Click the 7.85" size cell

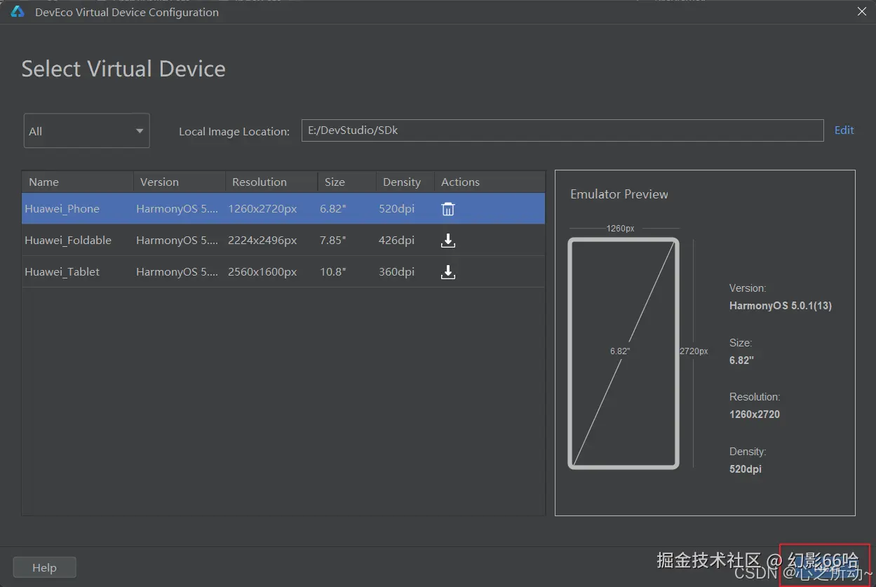coord(333,241)
